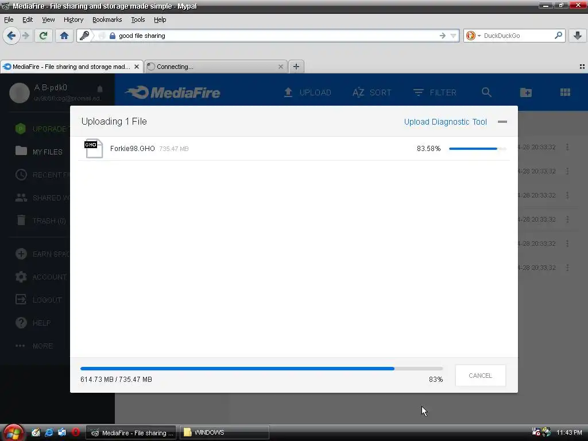Open the Tools menu
Image resolution: width=588 pixels, height=441 pixels.
coord(138,20)
